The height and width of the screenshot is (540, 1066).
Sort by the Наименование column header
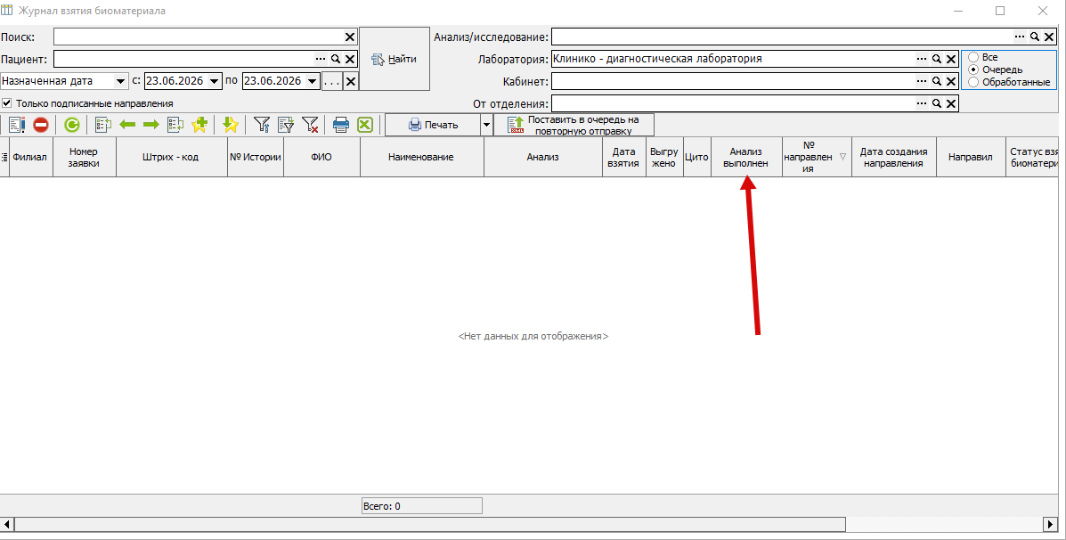click(421, 157)
